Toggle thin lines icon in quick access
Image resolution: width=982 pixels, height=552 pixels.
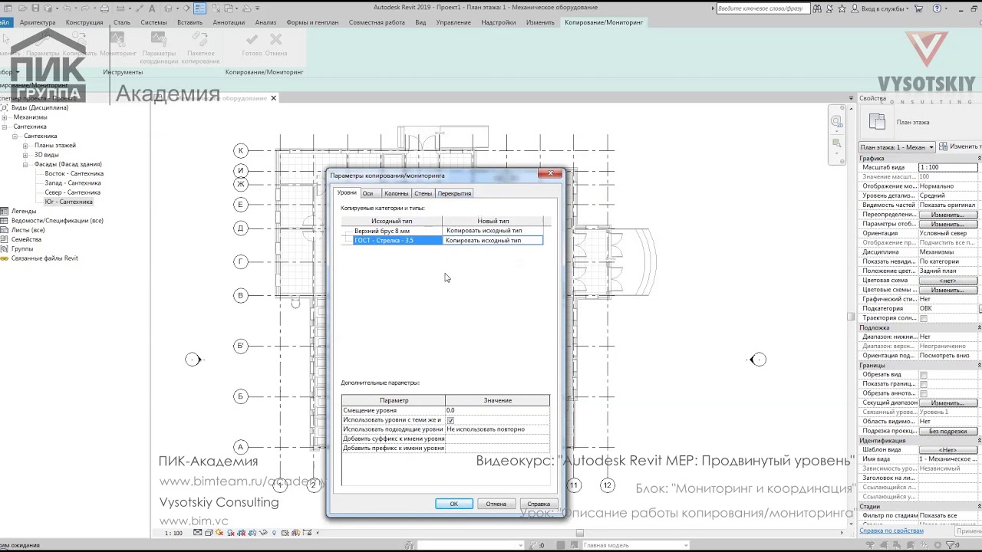click(x=199, y=8)
